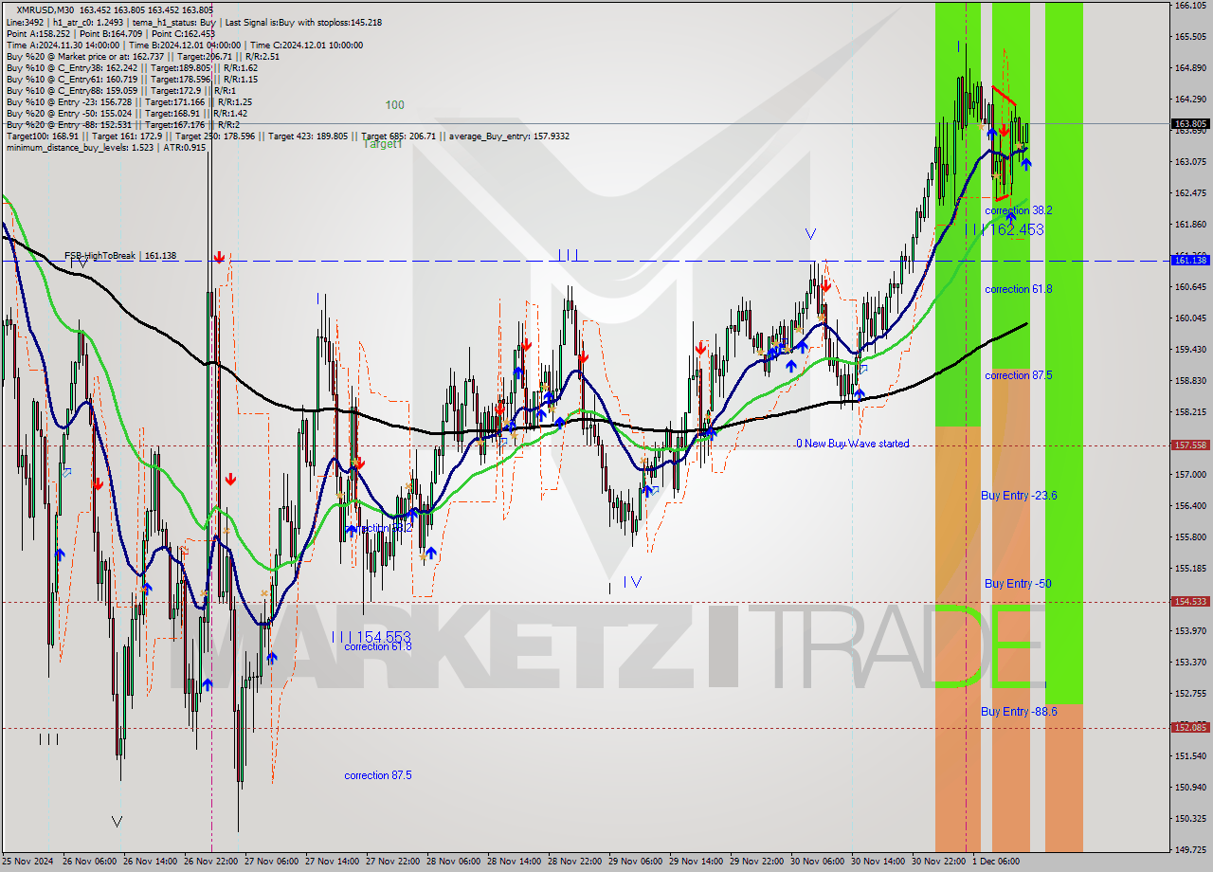Click the 149.725 price axis label
Image resolution: width=1213 pixels, height=872 pixels.
tap(1190, 849)
